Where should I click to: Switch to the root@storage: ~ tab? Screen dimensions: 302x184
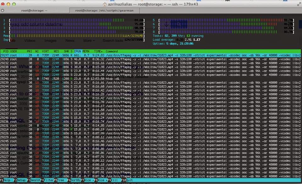tap(34, 11)
